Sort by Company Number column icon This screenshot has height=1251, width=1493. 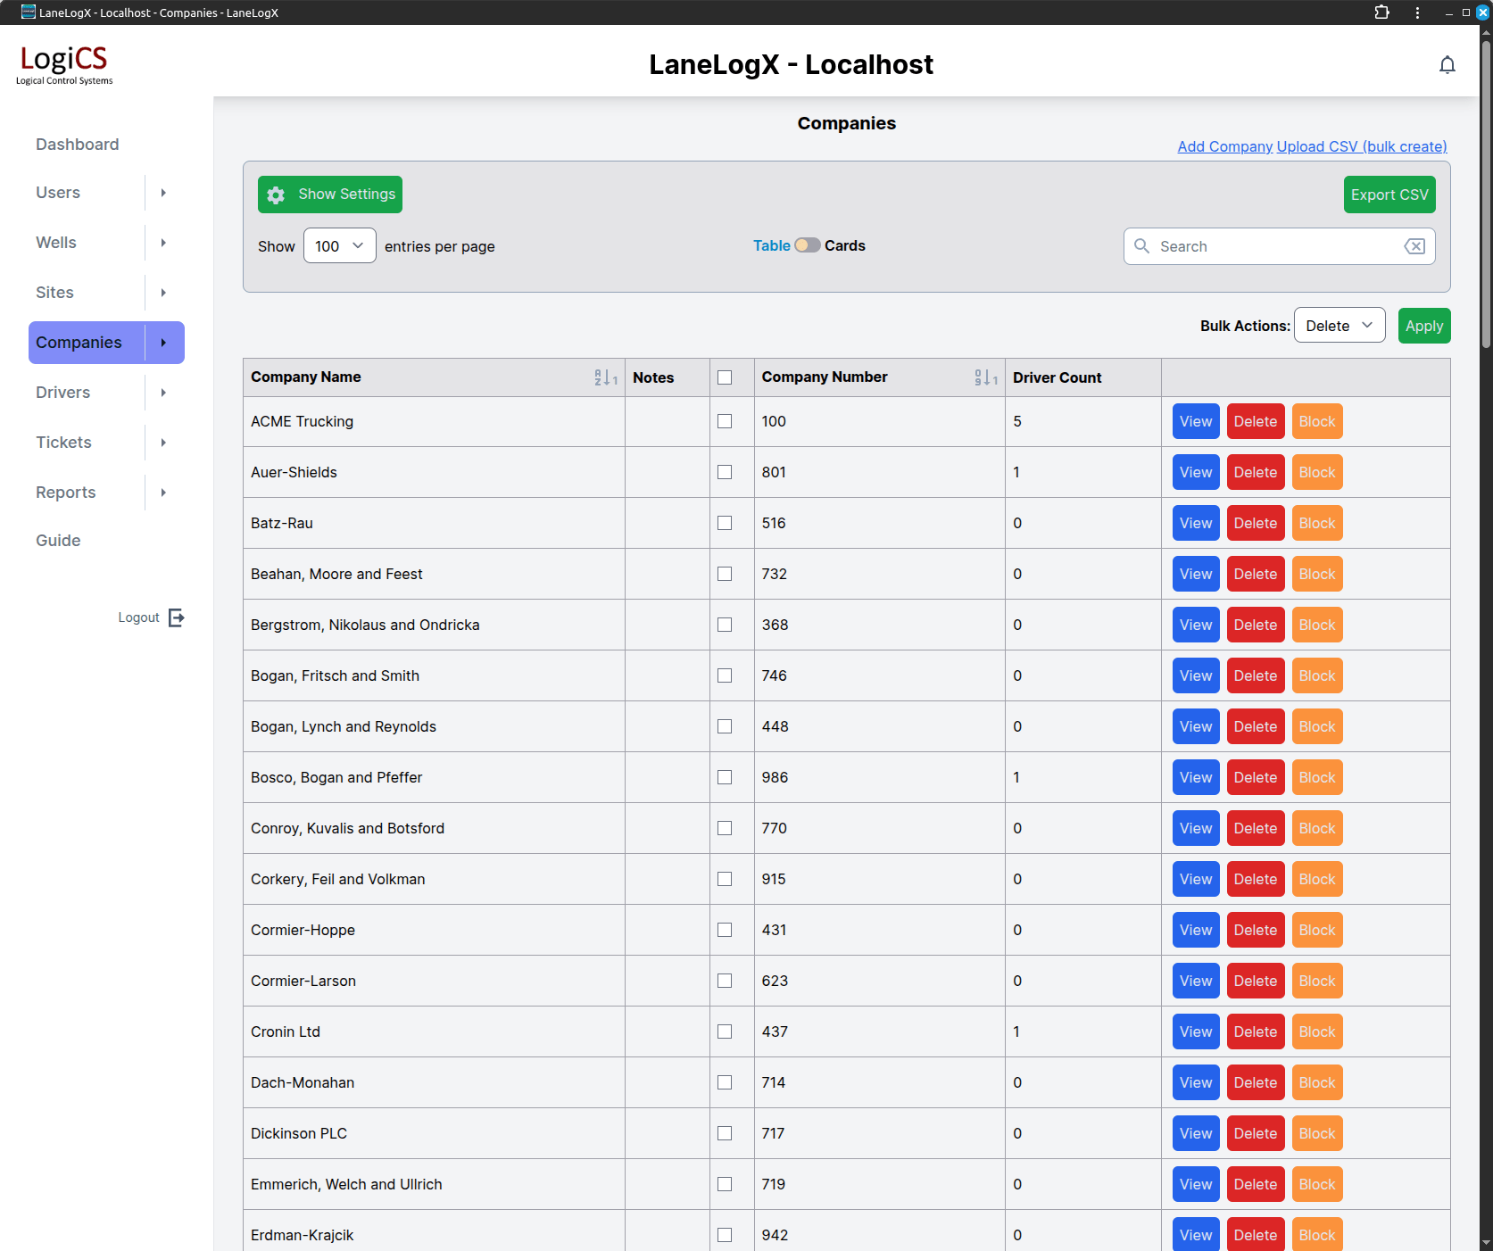point(985,377)
